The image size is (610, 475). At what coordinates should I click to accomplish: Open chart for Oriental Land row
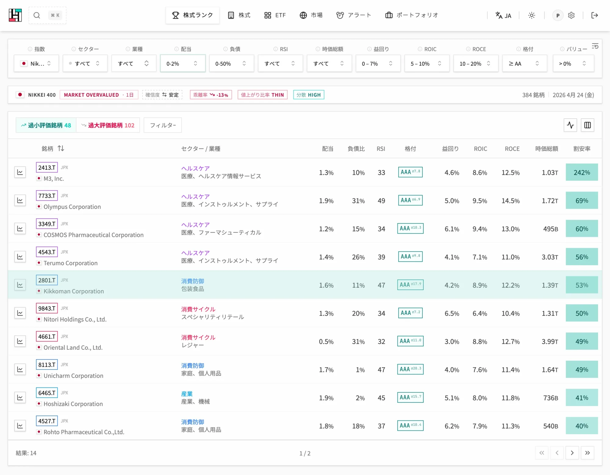click(x=20, y=341)
